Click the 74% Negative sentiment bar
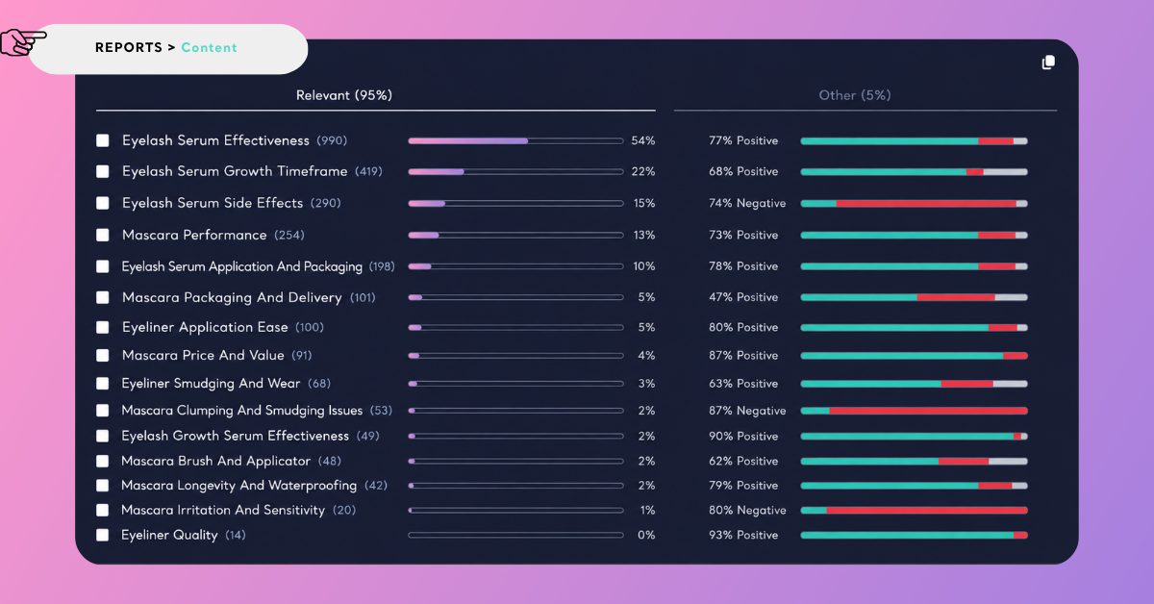1154x604 pixels. (914, 203)
